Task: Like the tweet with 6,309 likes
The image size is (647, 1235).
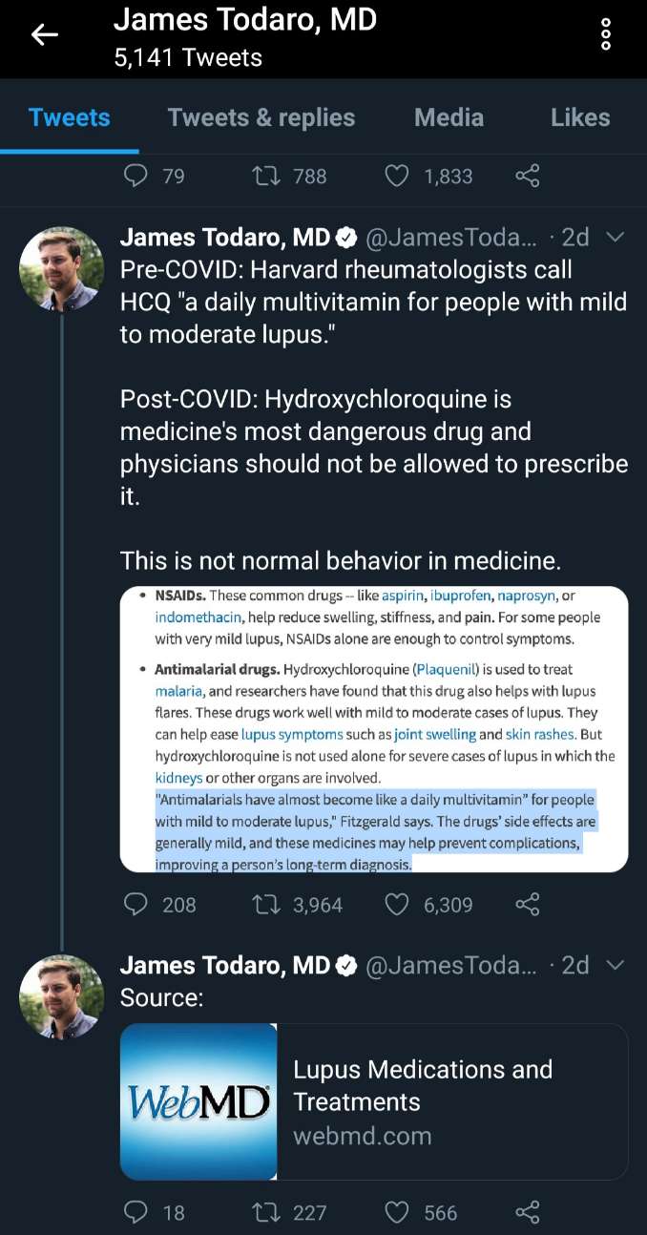Action: [x=396, y=904]
